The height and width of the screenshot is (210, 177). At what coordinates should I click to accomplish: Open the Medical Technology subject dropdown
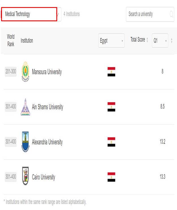tap(31, 14)
